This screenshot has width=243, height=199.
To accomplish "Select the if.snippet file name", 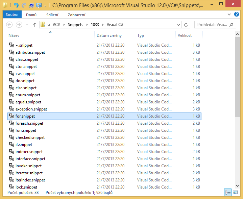I will click(24, 145).
